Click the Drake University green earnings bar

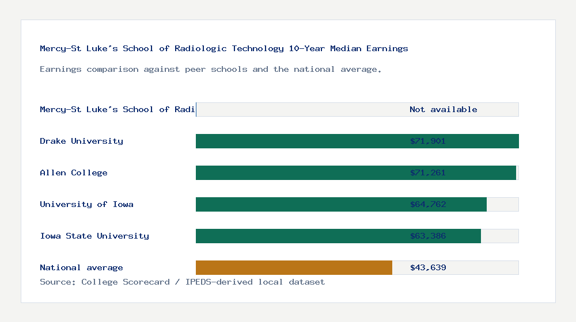click(x=357, y=141)
